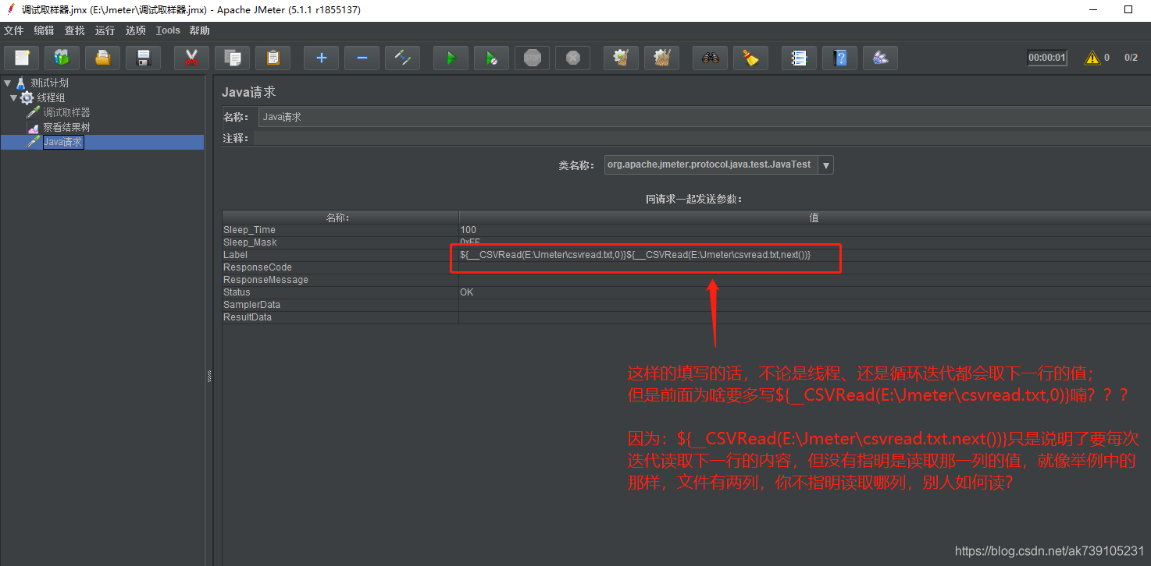
Task: Click the 0/2 active threads counter
Action: [1131, 58]
